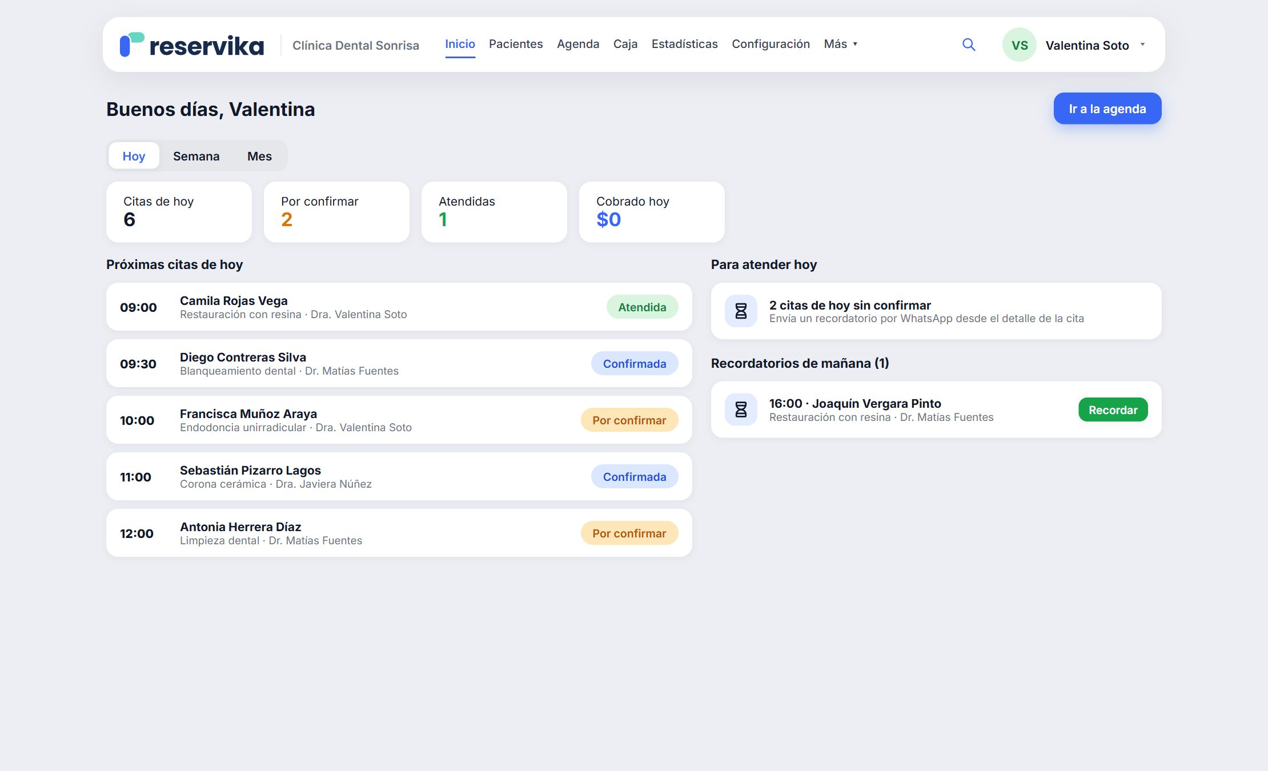Click the Valentina Soto user name
Viewport: 1268px width, 771px height.
(1087, 45)
